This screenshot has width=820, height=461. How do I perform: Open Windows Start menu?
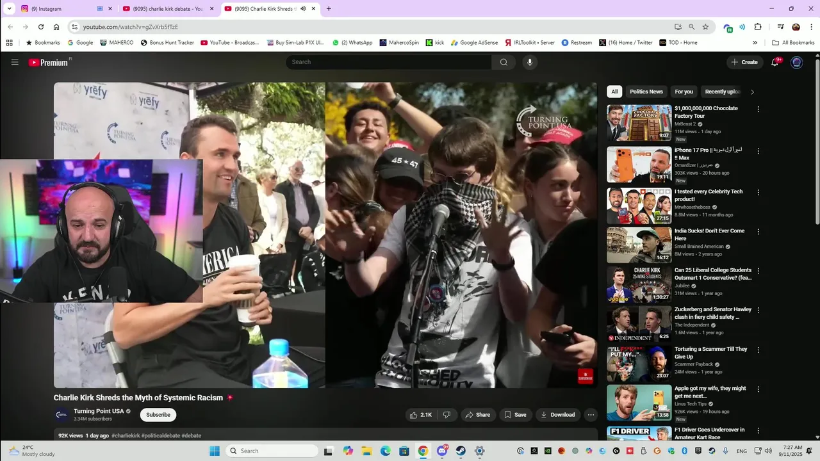click(215, 451)
